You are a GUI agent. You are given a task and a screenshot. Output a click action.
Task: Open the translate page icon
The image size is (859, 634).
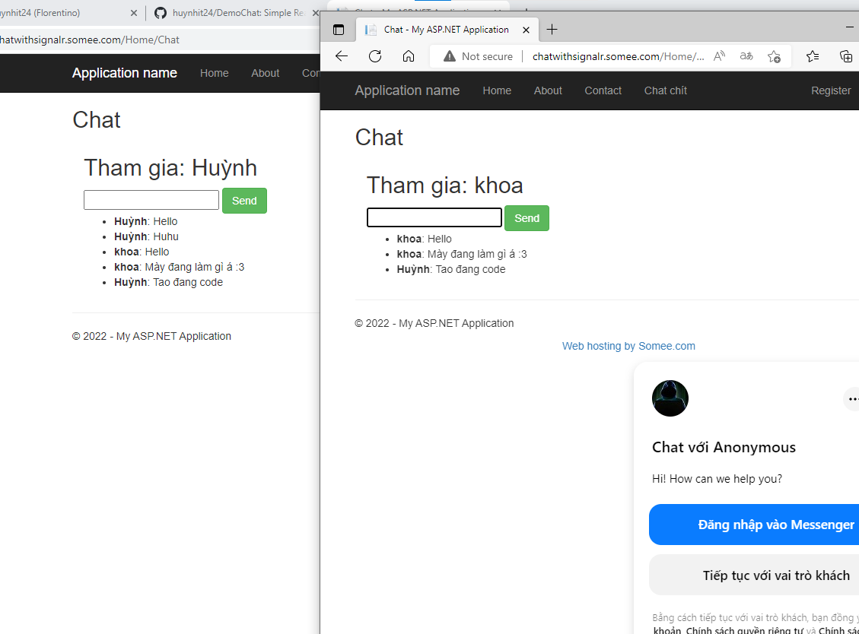click(x=746, y=55)
